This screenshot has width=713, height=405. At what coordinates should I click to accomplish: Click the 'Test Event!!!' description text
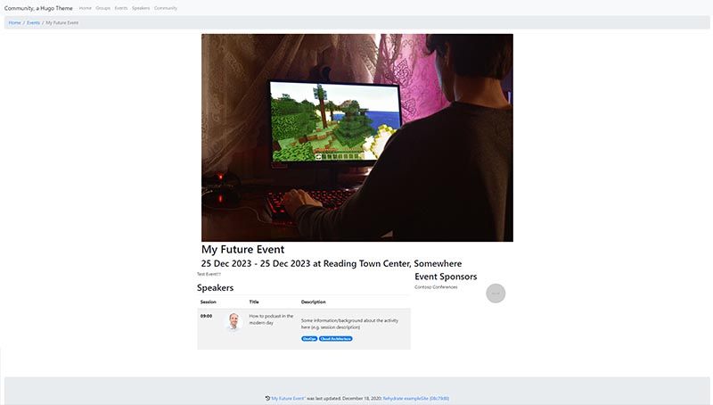click(209, 274)
